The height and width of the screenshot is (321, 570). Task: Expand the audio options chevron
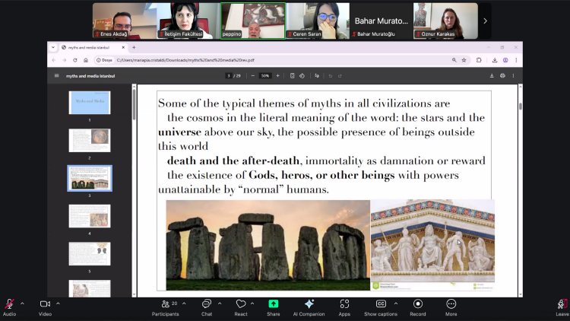22,304
